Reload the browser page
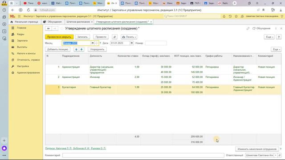This screenshot has height=160, width=285. pos(28,10)
